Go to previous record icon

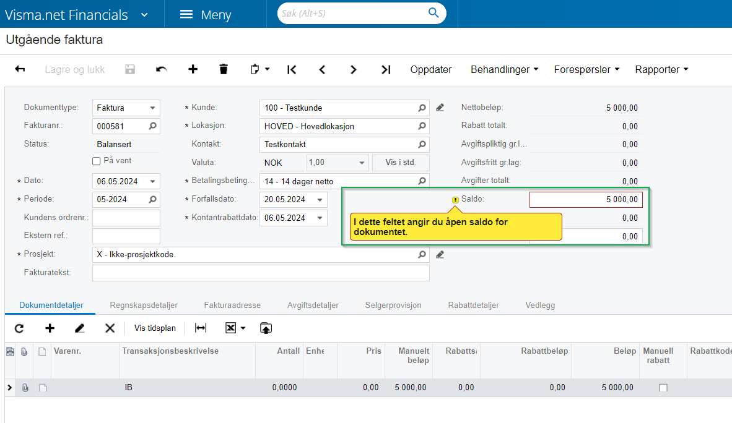[322, 69]
